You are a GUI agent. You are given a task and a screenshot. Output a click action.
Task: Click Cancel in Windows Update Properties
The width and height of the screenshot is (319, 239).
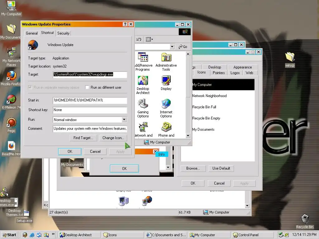95,152
